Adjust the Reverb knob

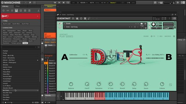pos(122,84)
